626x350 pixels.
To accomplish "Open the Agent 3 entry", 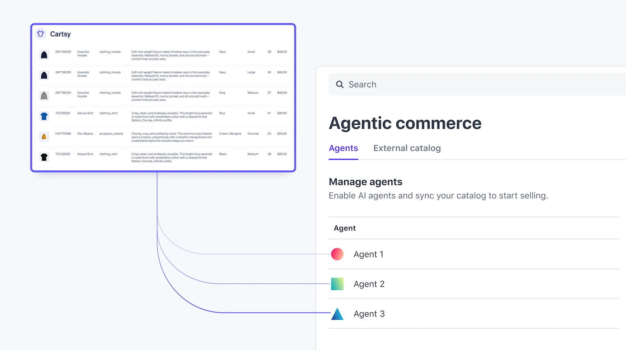I will pyautogui.click(x=369, y=314).
